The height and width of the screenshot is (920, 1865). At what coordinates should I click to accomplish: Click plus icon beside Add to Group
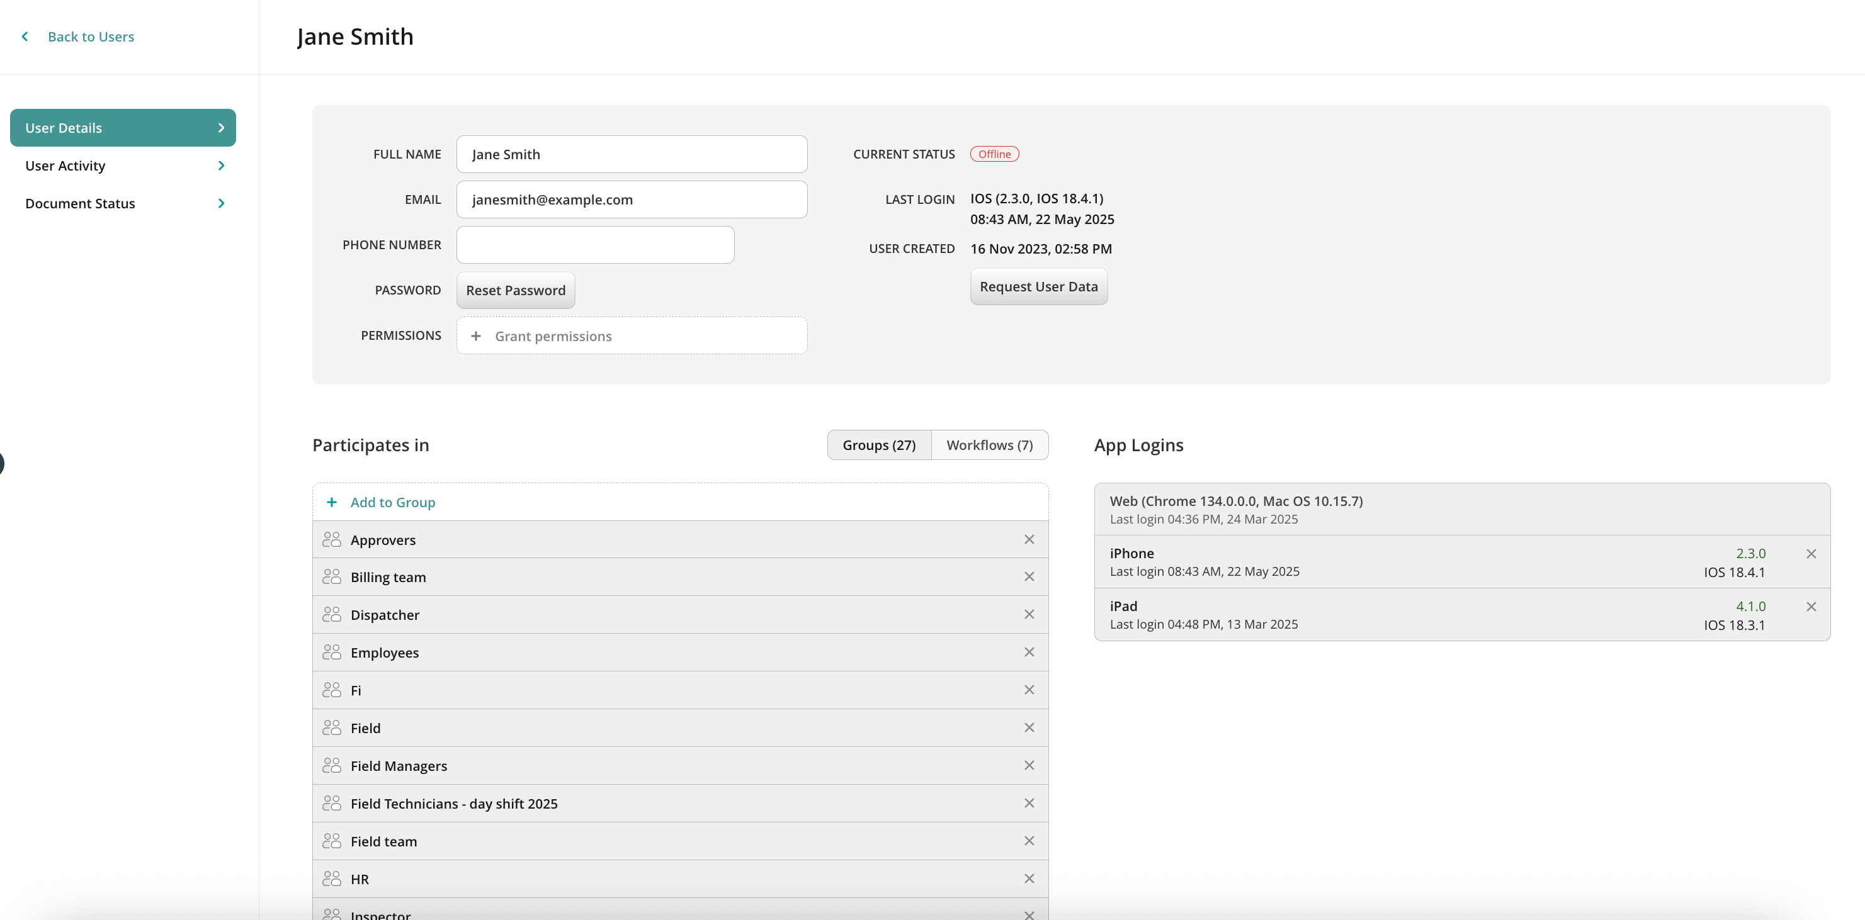coord(332,502)
